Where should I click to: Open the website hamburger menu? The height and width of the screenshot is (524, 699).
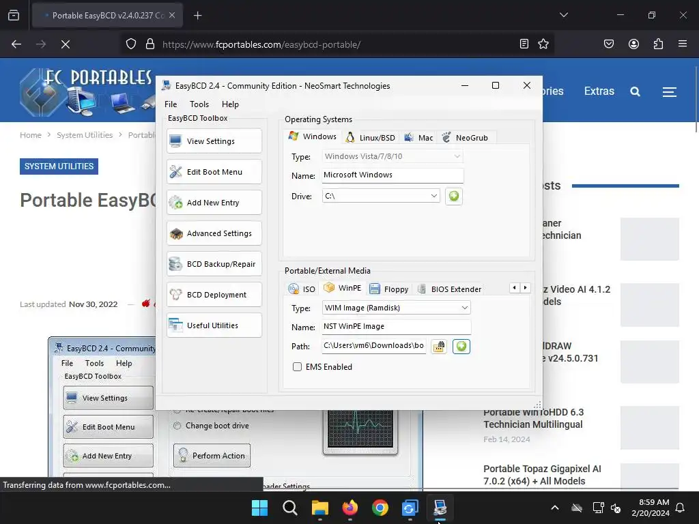pos(669,92)
